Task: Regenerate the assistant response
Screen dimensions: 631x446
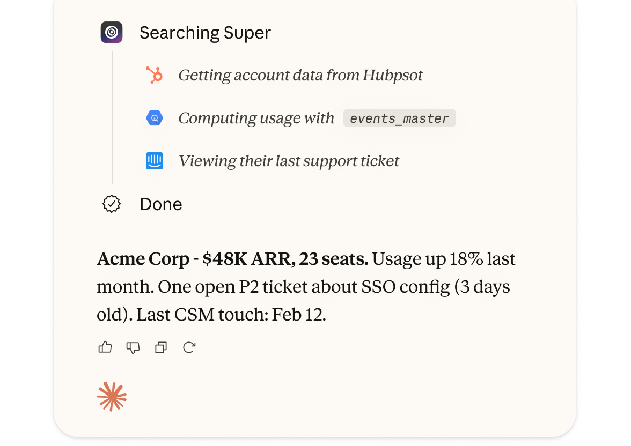Action: click(x=189, y=347)
